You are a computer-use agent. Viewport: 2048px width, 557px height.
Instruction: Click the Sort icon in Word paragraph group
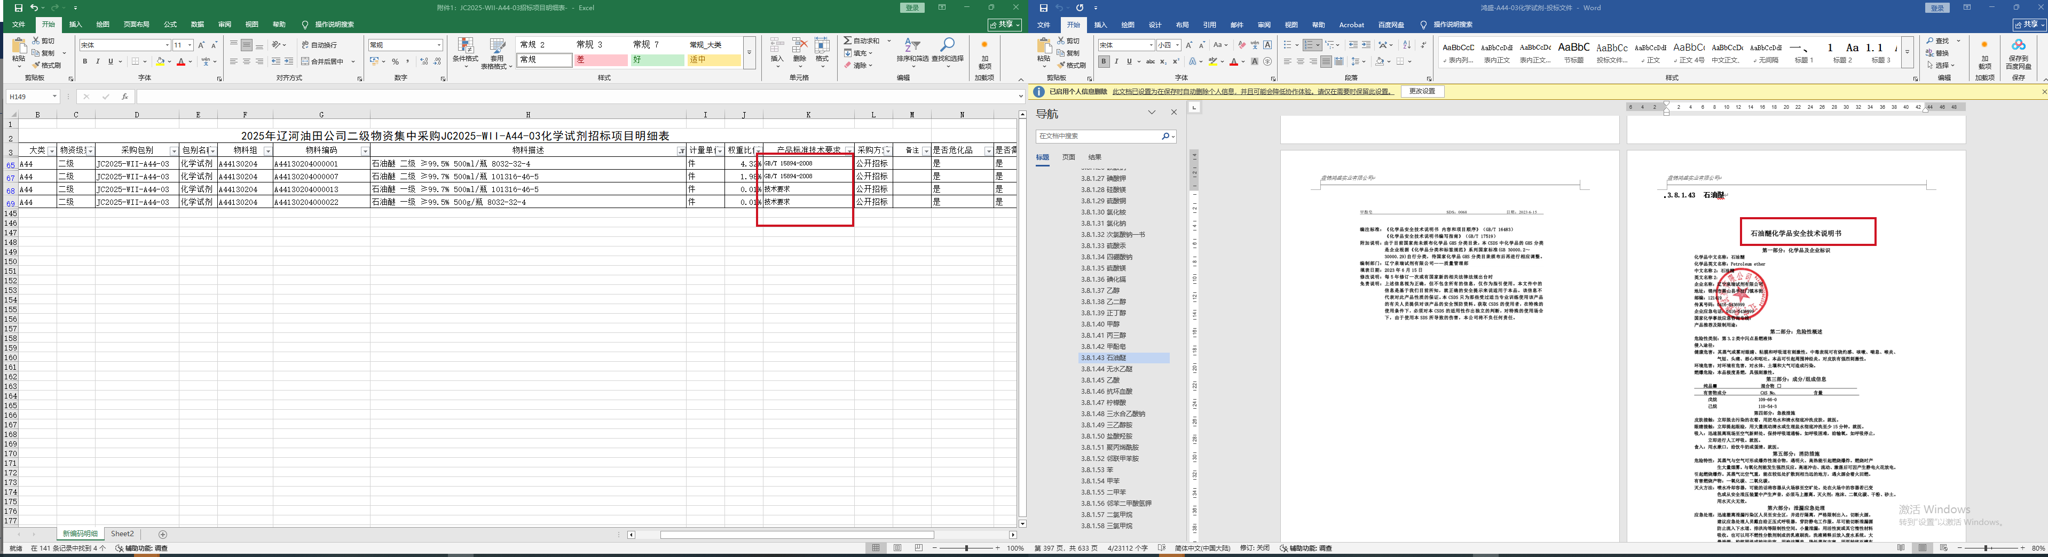coord(1406,45)
